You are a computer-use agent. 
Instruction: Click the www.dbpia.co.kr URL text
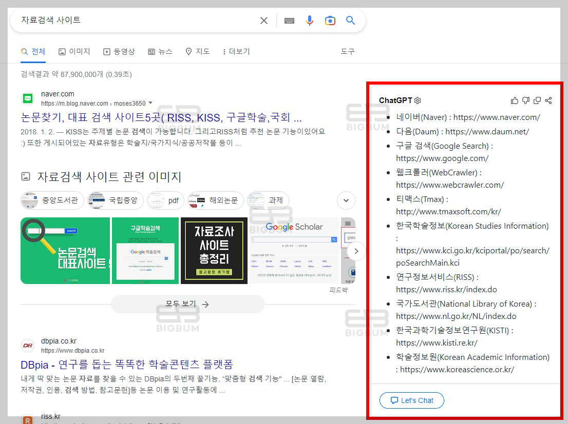(73, 351)
